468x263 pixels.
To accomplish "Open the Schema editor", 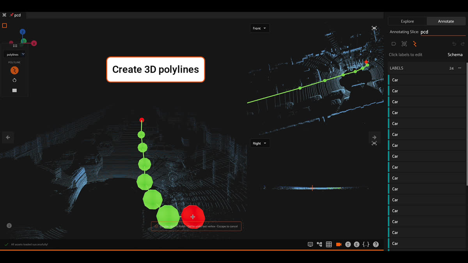I will [455, 55].
